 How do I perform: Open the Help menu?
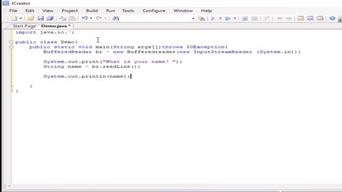[206, 11]
